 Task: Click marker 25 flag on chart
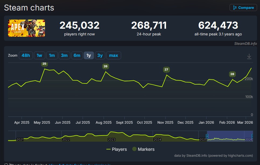(x=44, y=64)
